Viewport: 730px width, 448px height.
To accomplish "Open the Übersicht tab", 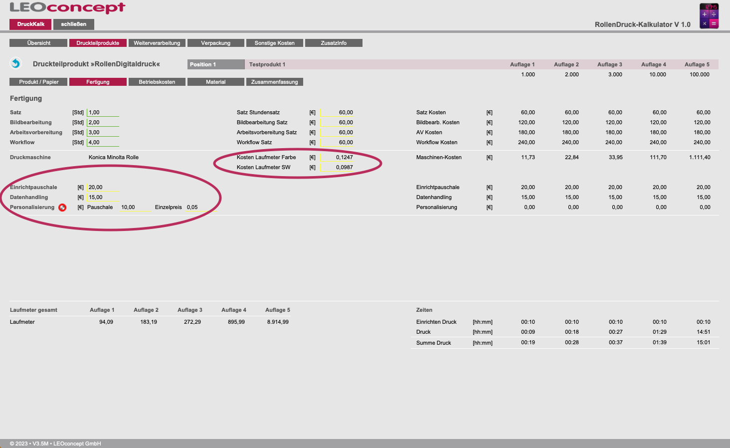I will [x=38, y=43].
